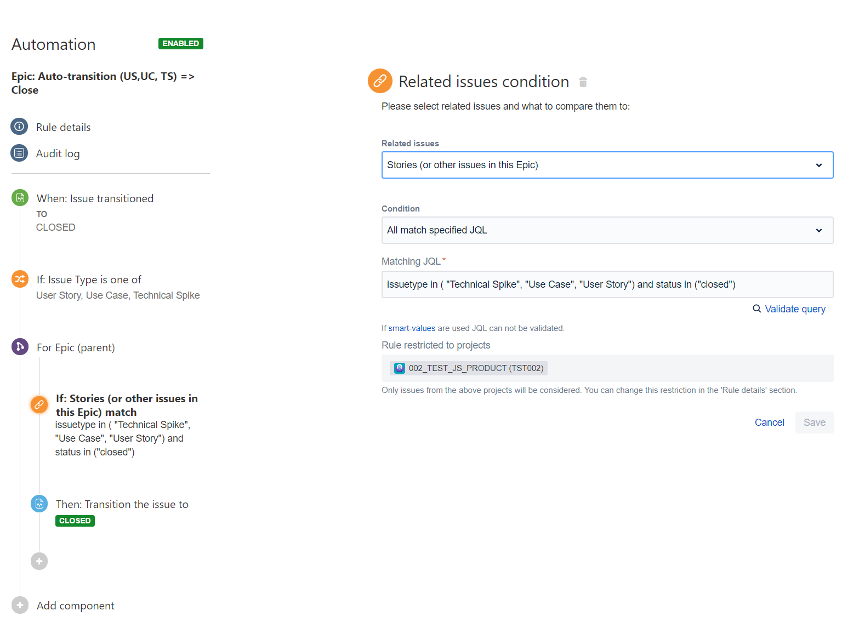Click the orange related issues link icon in rule tree
Image resolution: width=859 pixels, height=622 pixels.
[39, 405]
